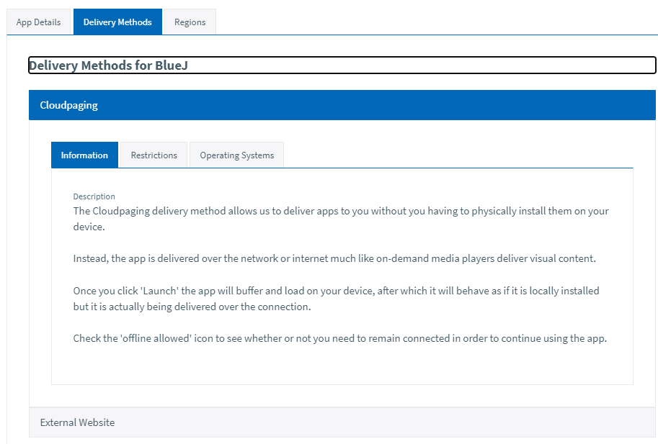
Task: Select the Delivery Methods tab
Action: (x=117, y=22)
